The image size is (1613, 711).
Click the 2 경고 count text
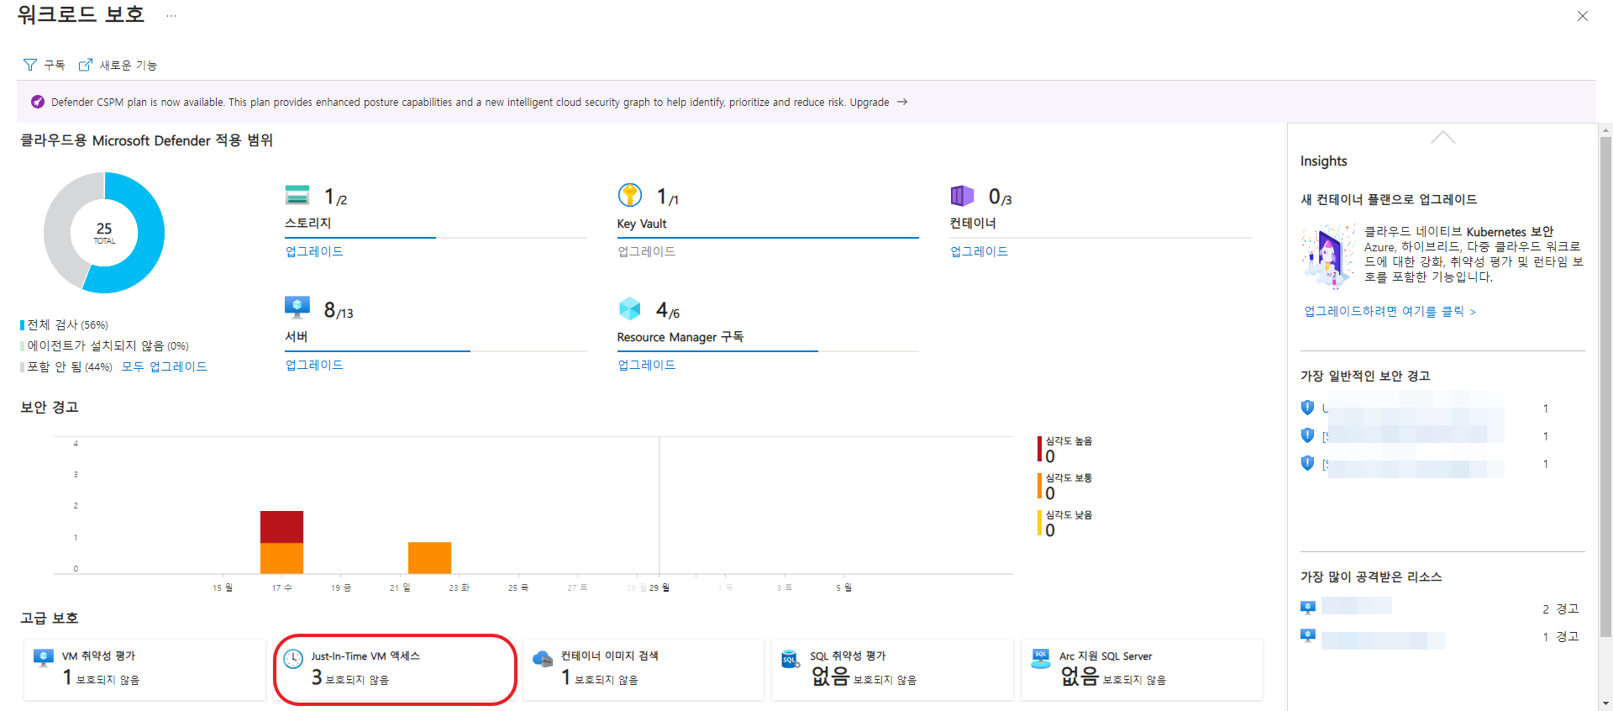tap(1561, 608)
